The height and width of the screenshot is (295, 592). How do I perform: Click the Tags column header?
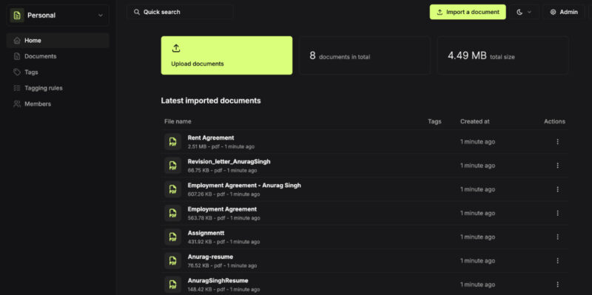coord(434,121)
